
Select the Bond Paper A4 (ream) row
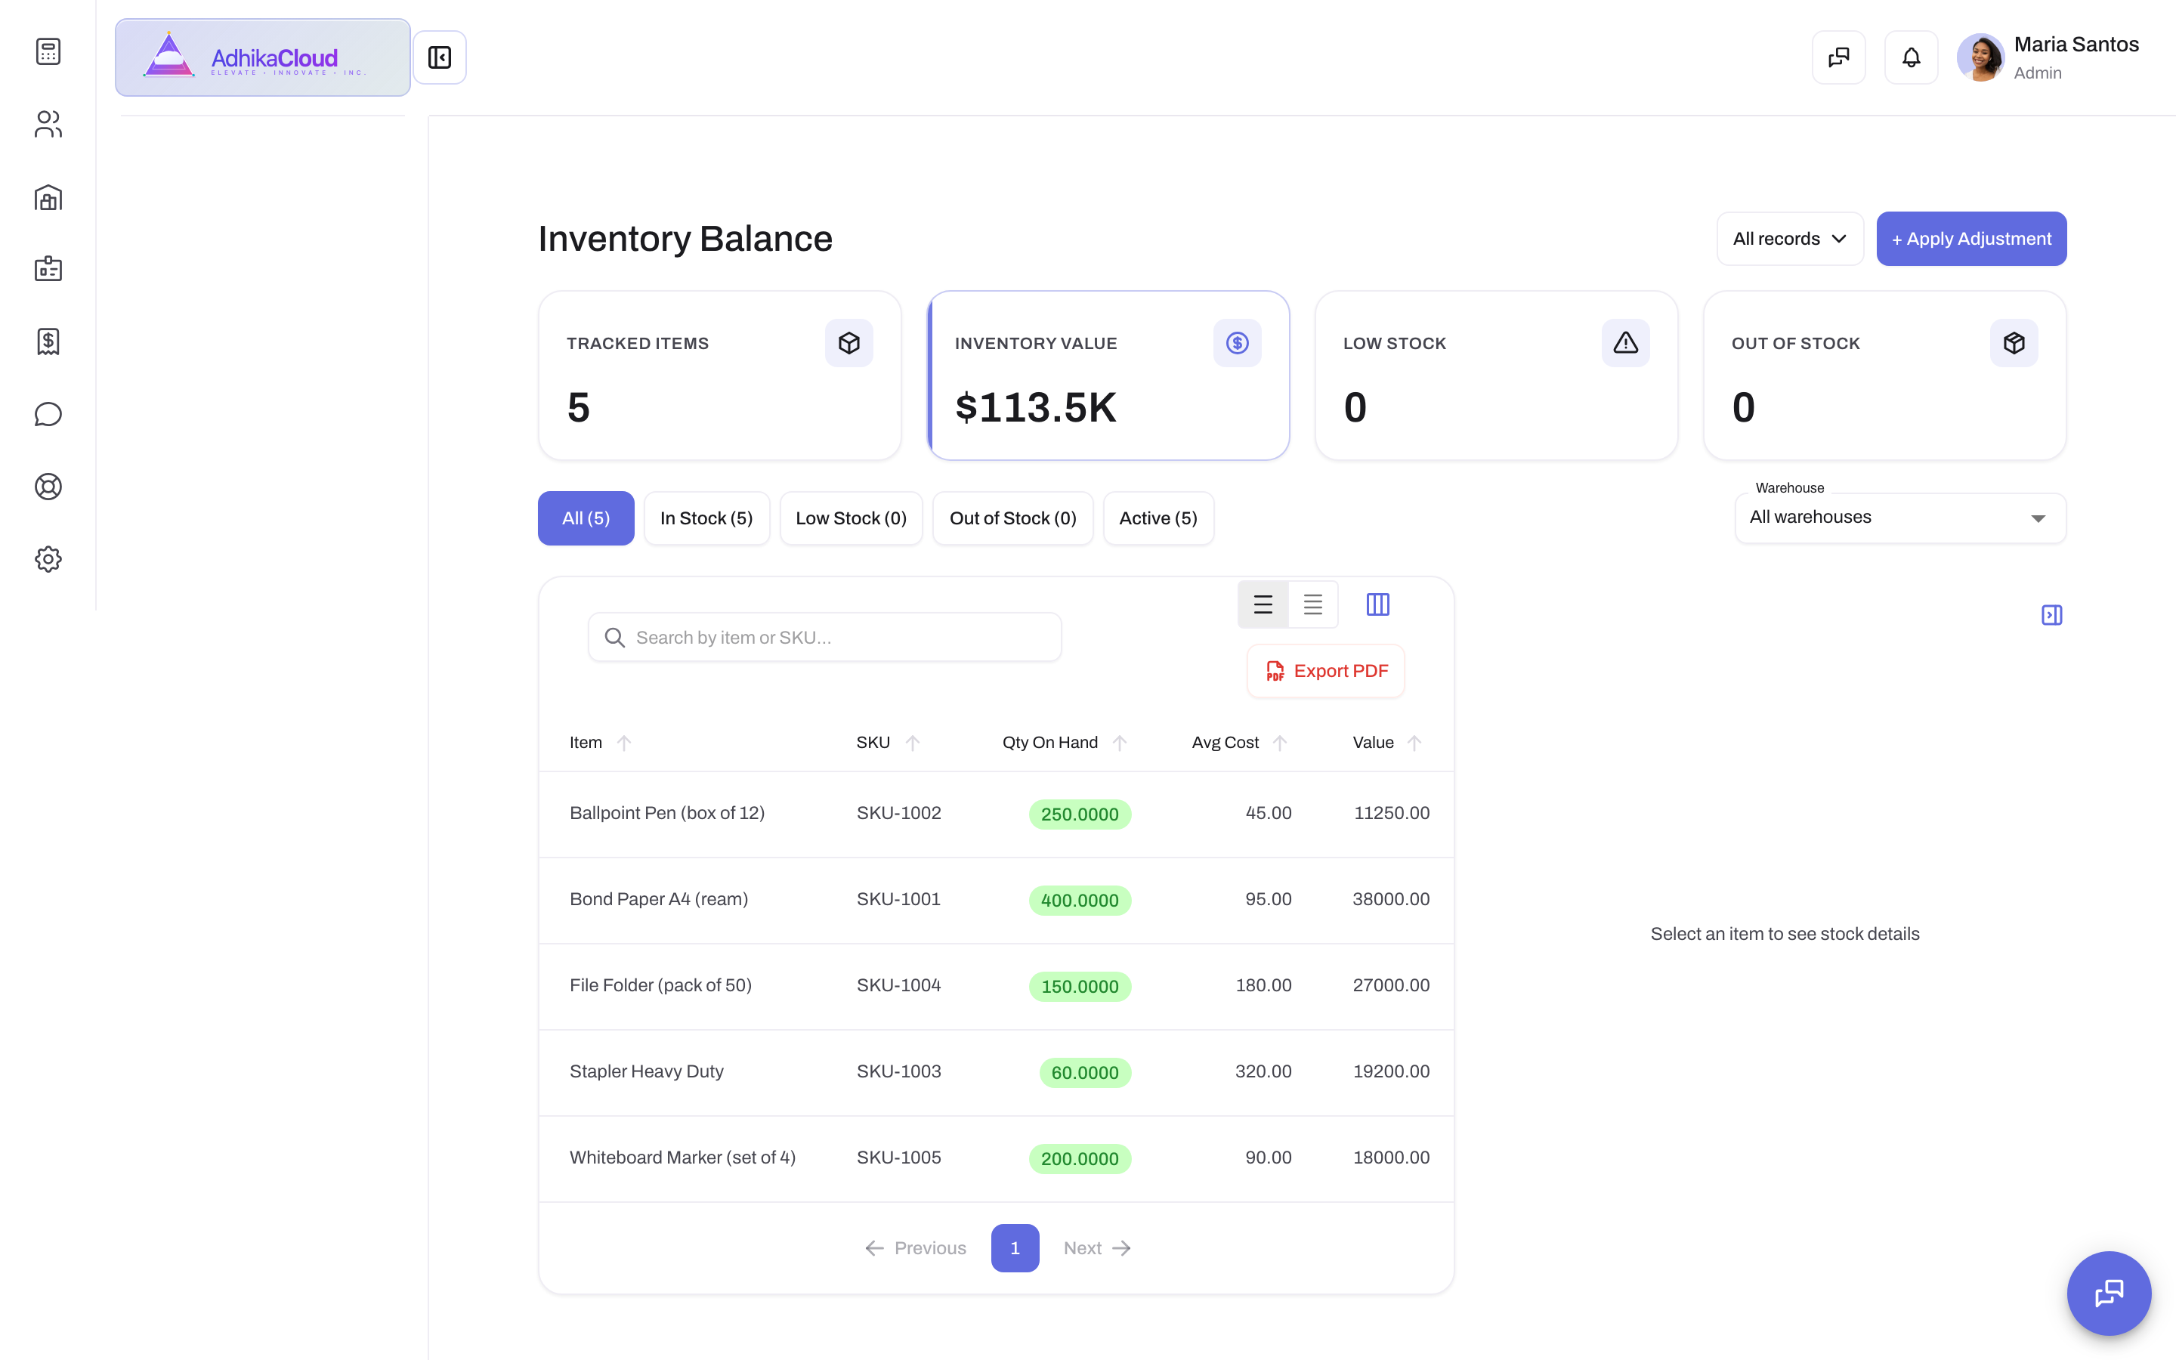pyautogui.click(x=997, y=899)
